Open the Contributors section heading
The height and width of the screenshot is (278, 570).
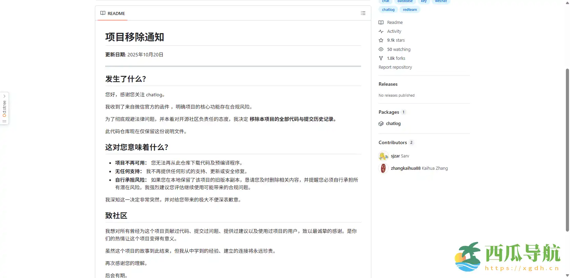[393, 143]
